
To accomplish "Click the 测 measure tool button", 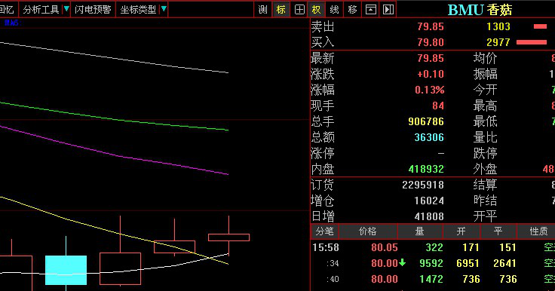I will coord(263,9).
